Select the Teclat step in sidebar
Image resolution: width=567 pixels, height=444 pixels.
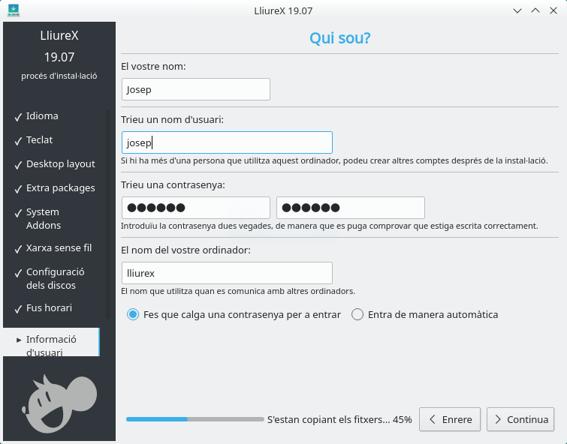click(39, 139)
